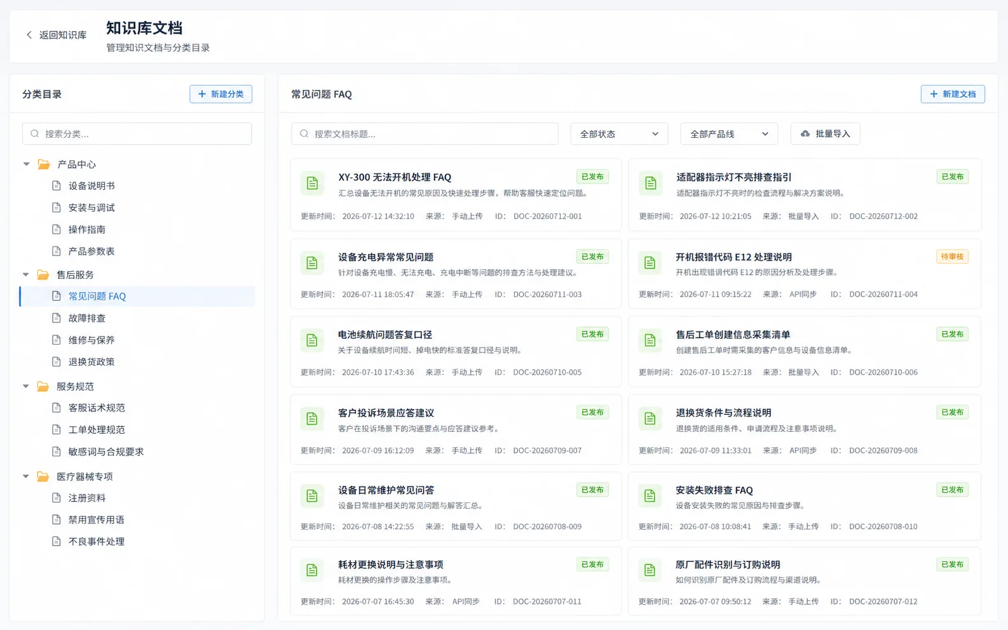Click the 批量导入 button
Screen dimensions: 1008x630
coord(825,134)
